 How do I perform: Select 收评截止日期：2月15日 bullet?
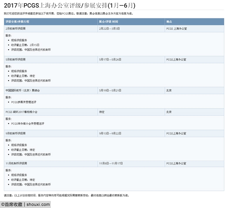pos(25,45)
